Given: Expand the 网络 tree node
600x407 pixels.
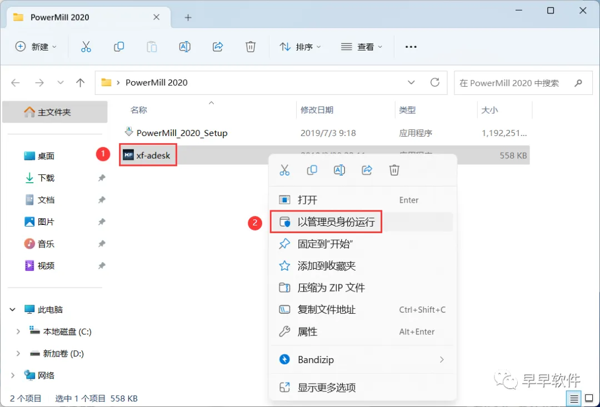Looking at the screenshot, I should [x=13, y=375].
